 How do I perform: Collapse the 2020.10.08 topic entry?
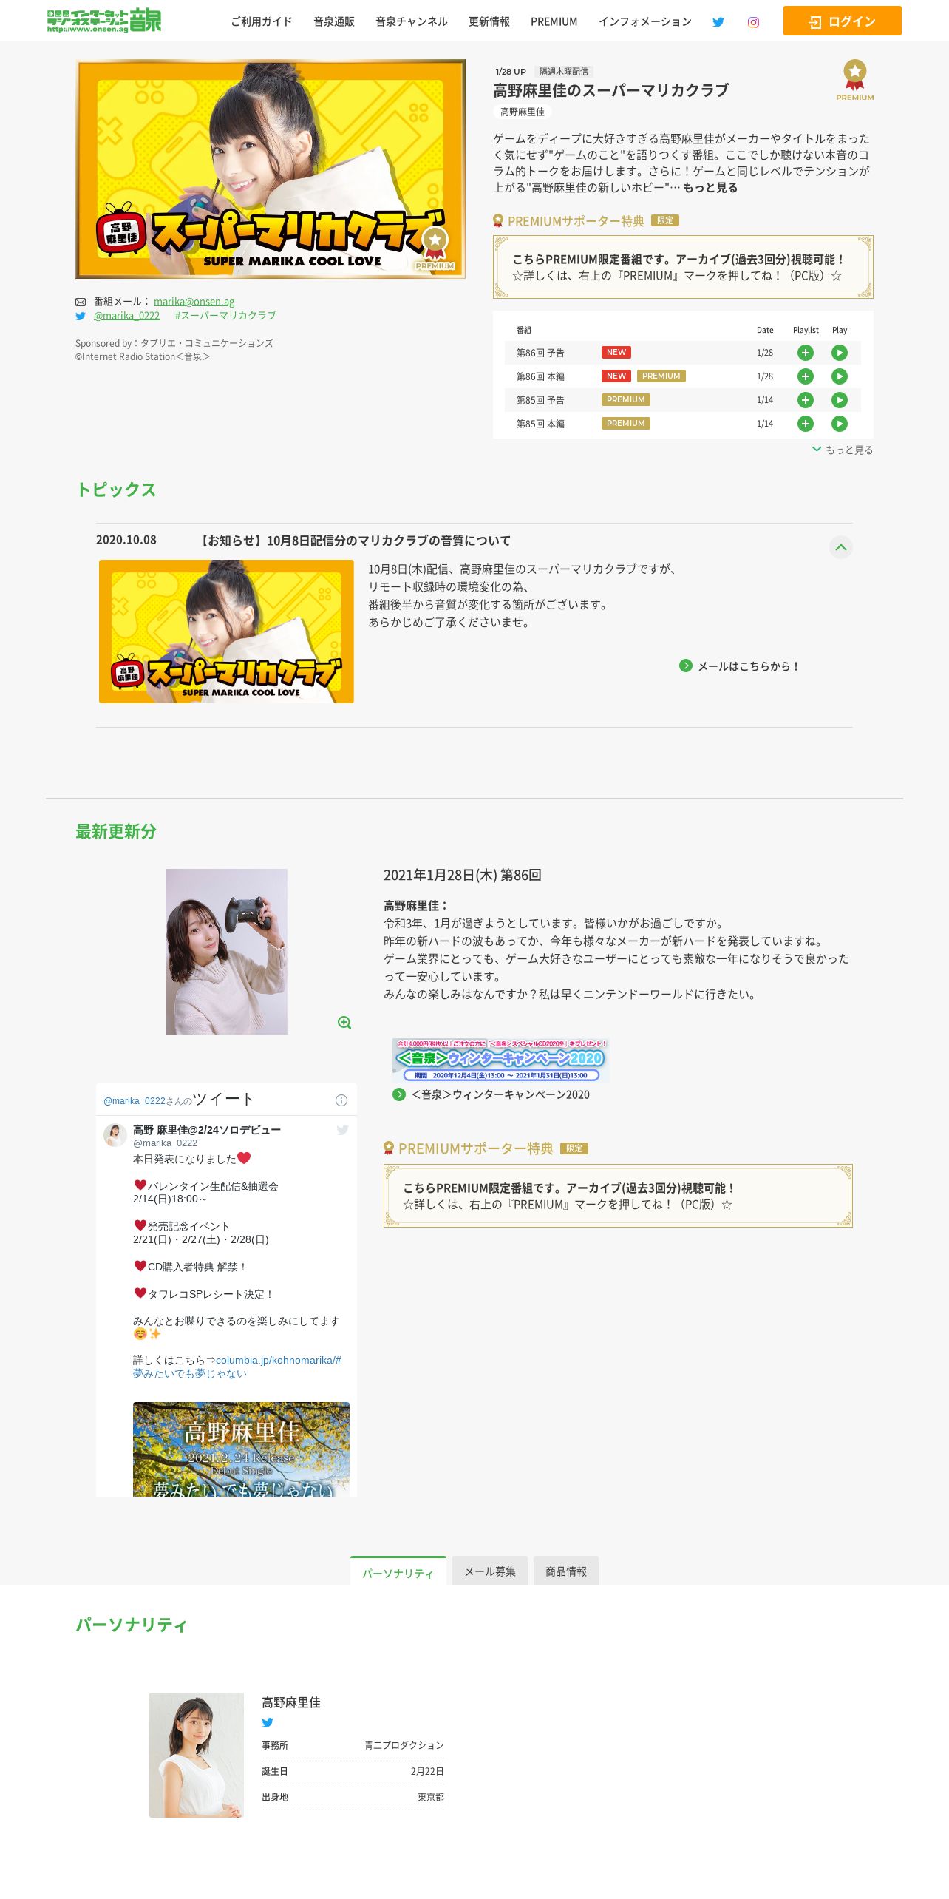click(x=840, y=547)
